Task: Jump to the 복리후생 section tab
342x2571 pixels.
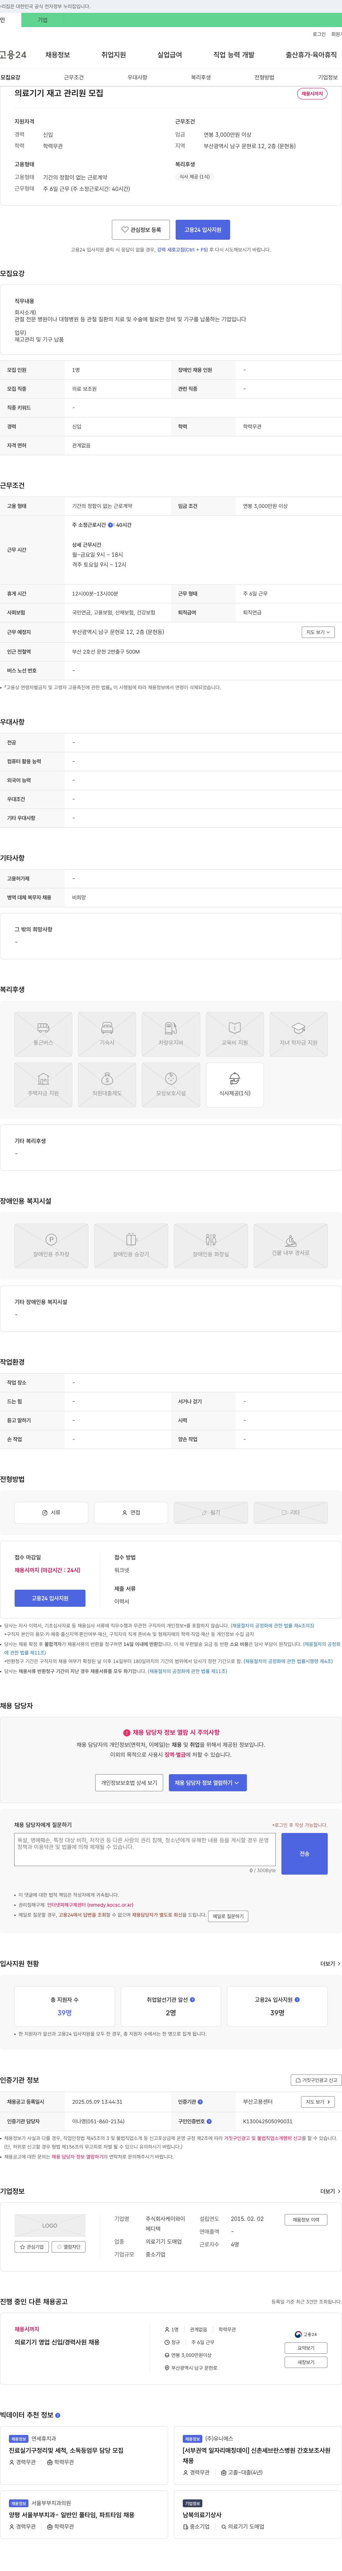Action: [x=201, y=77]
